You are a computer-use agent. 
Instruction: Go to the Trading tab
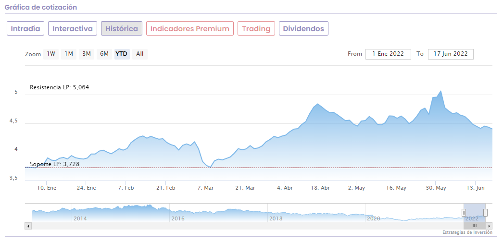pos(256,29)
